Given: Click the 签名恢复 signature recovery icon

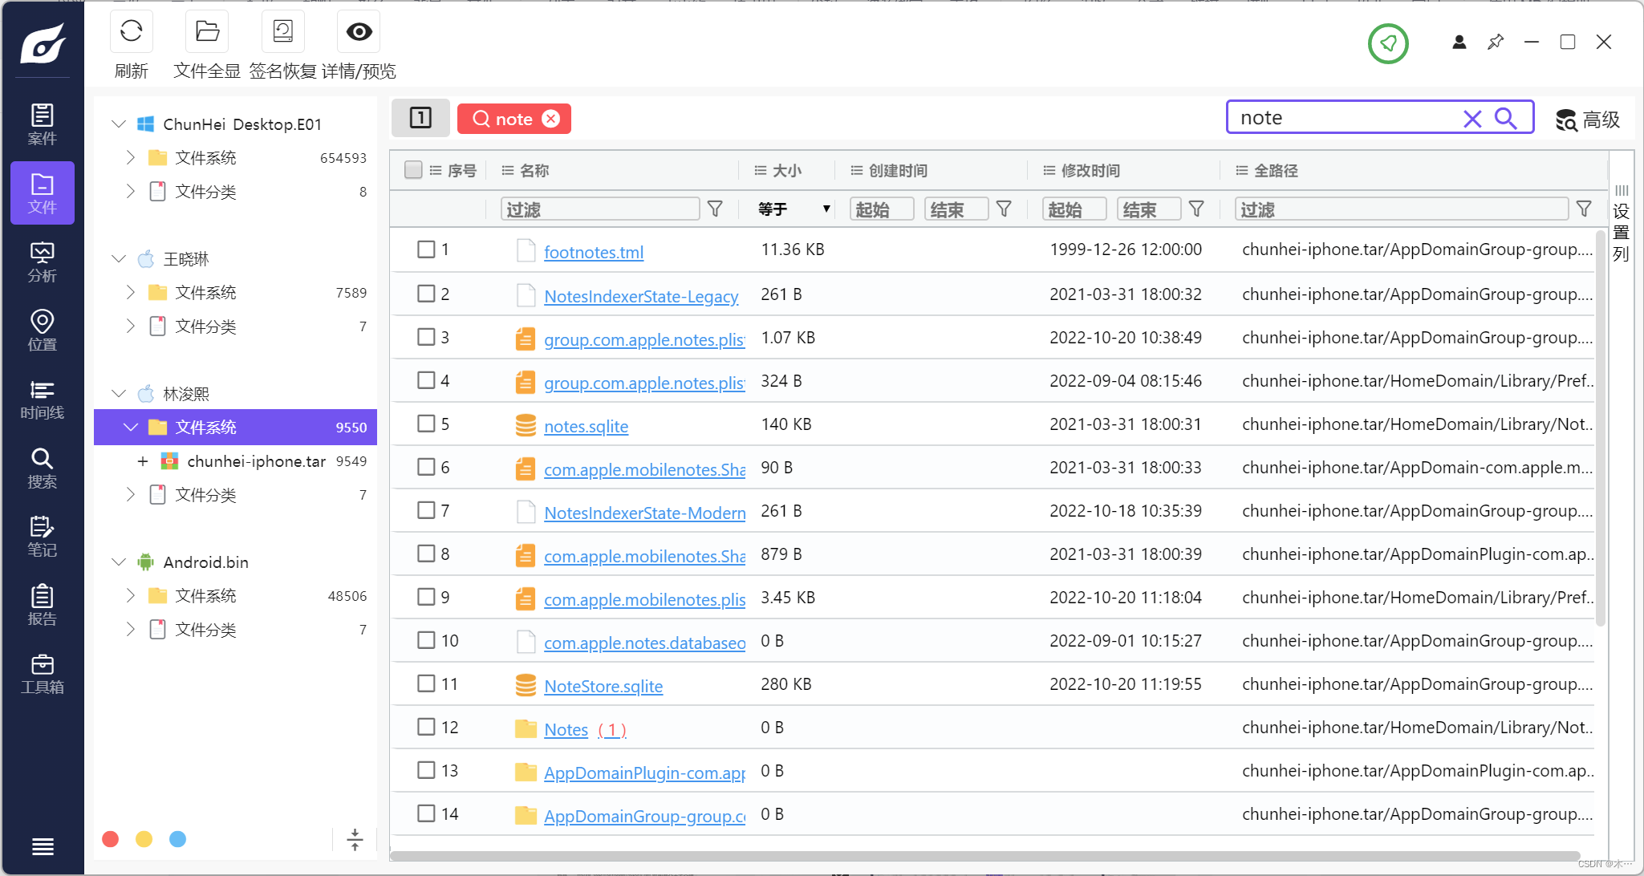Looking at the screenshot, I should 282,32.
